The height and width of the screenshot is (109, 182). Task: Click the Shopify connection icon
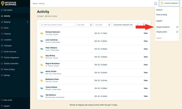2,63
